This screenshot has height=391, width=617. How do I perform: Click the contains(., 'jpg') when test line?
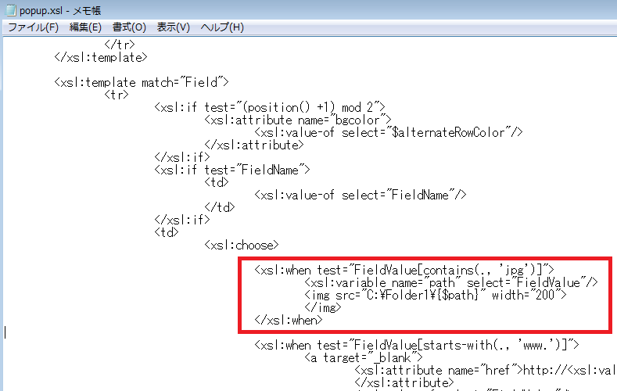(404, 270)
